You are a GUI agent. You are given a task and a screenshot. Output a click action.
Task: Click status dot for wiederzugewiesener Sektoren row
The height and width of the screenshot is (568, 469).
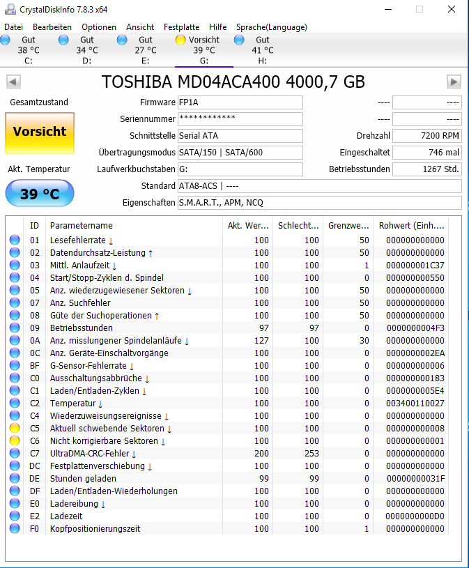point(15,290)
